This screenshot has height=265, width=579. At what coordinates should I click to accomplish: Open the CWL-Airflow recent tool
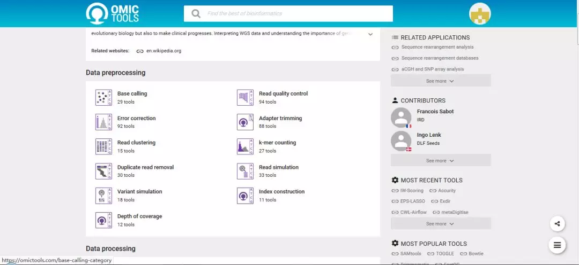click(413, 212)
